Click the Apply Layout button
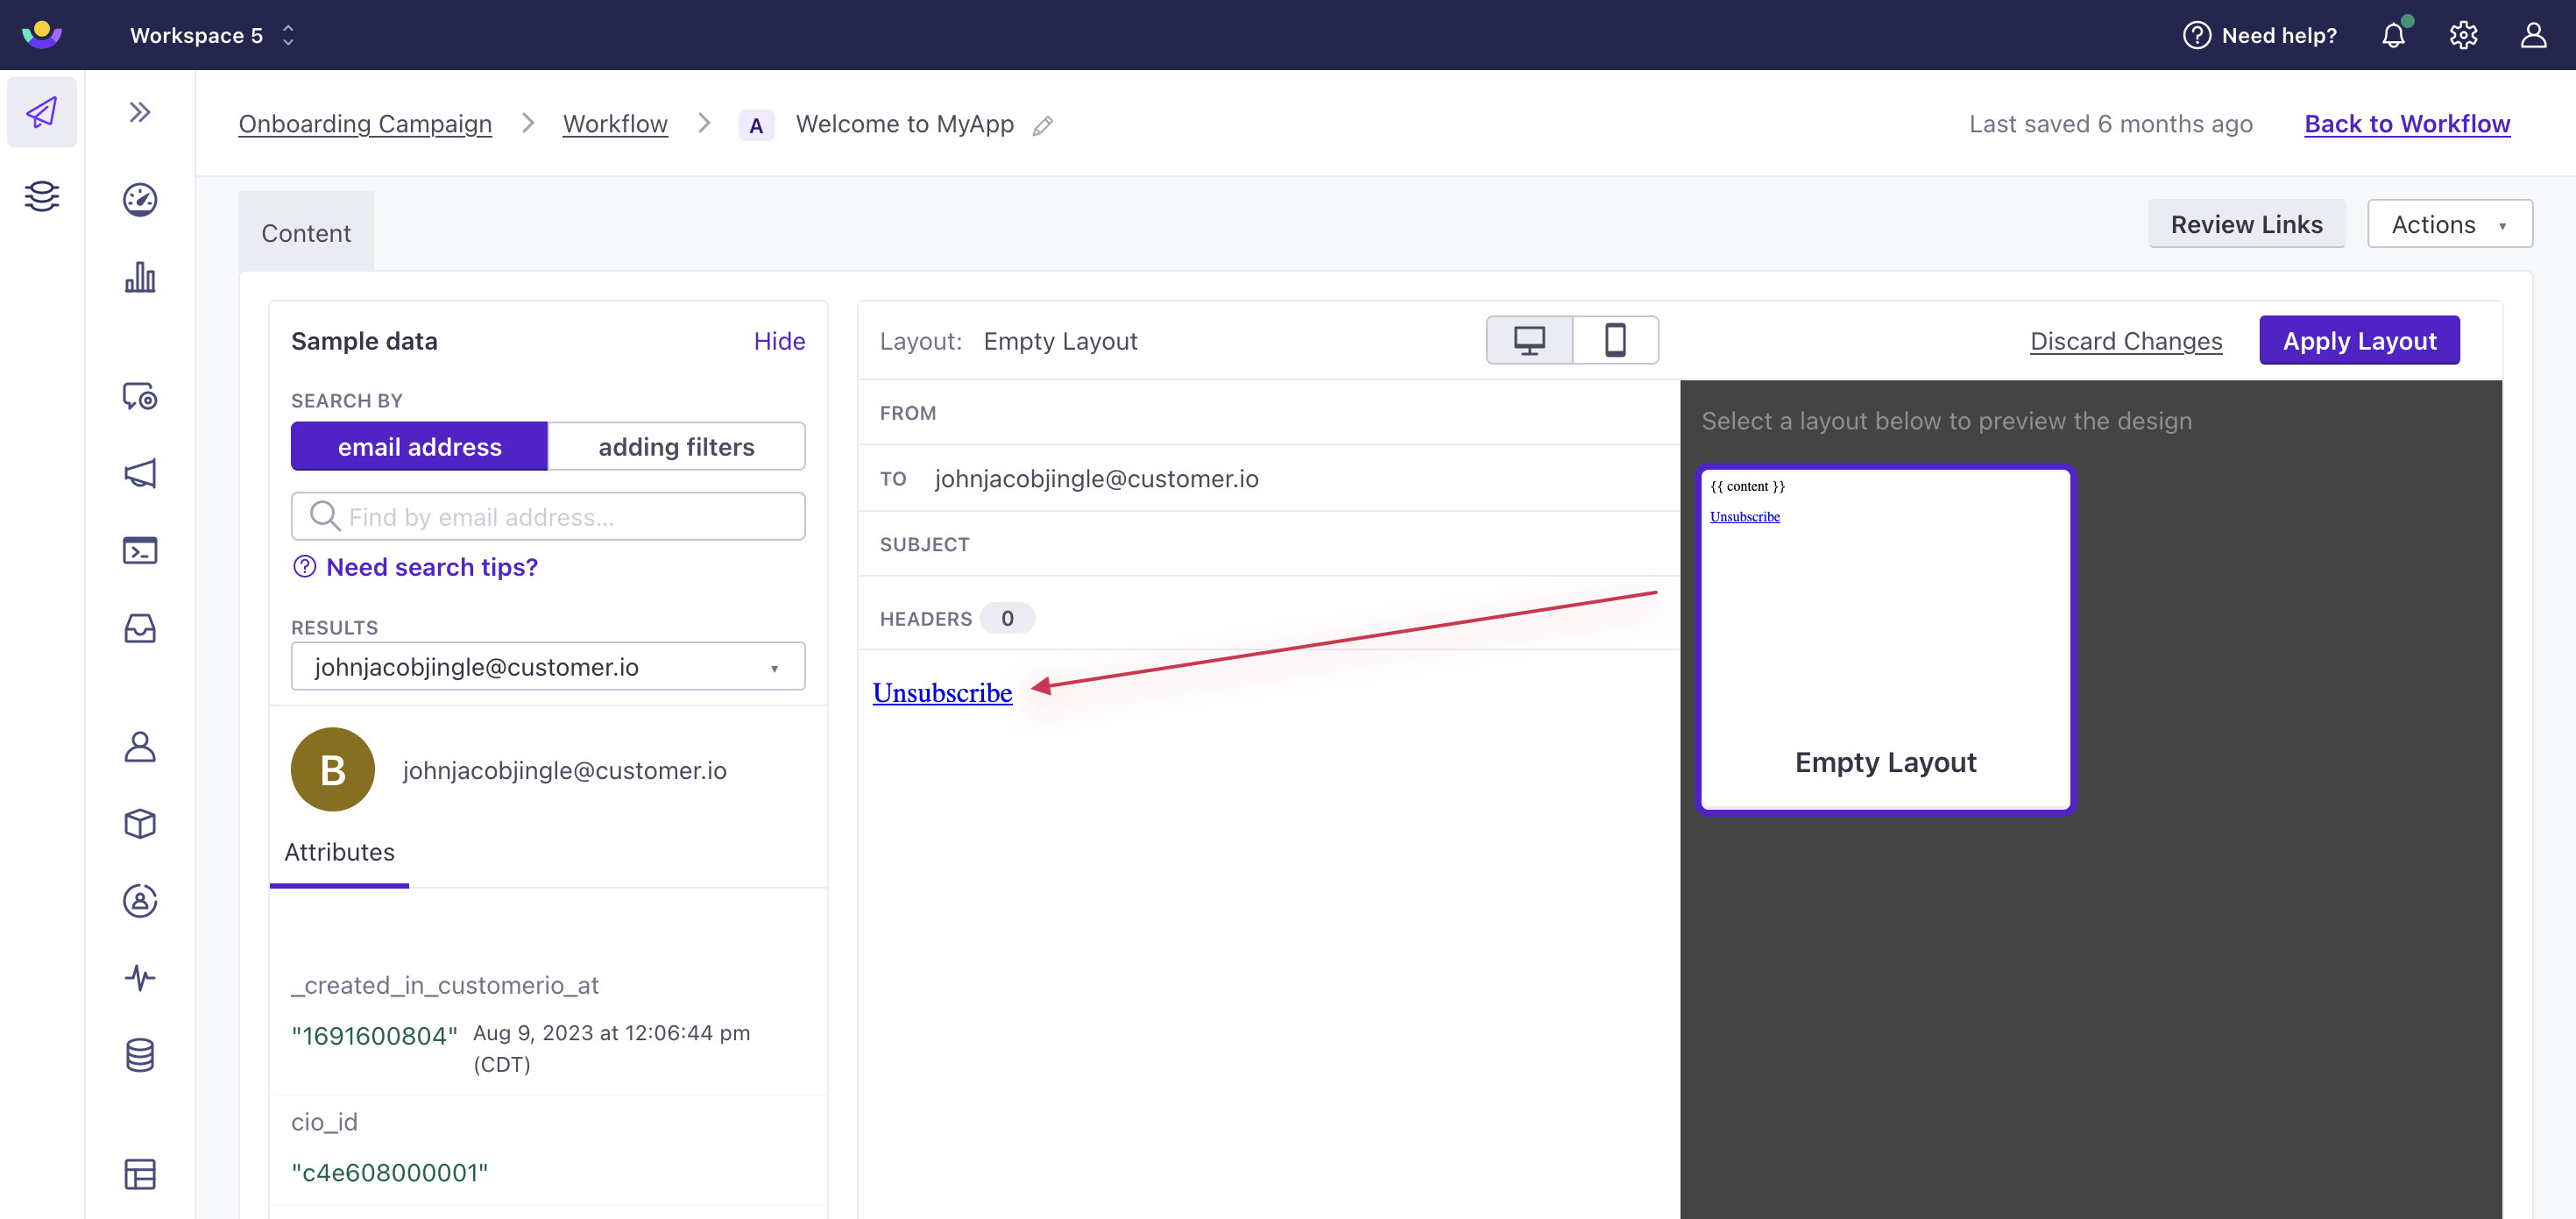Viewport: 2576px width, 1219px height. click(2359, 340)
